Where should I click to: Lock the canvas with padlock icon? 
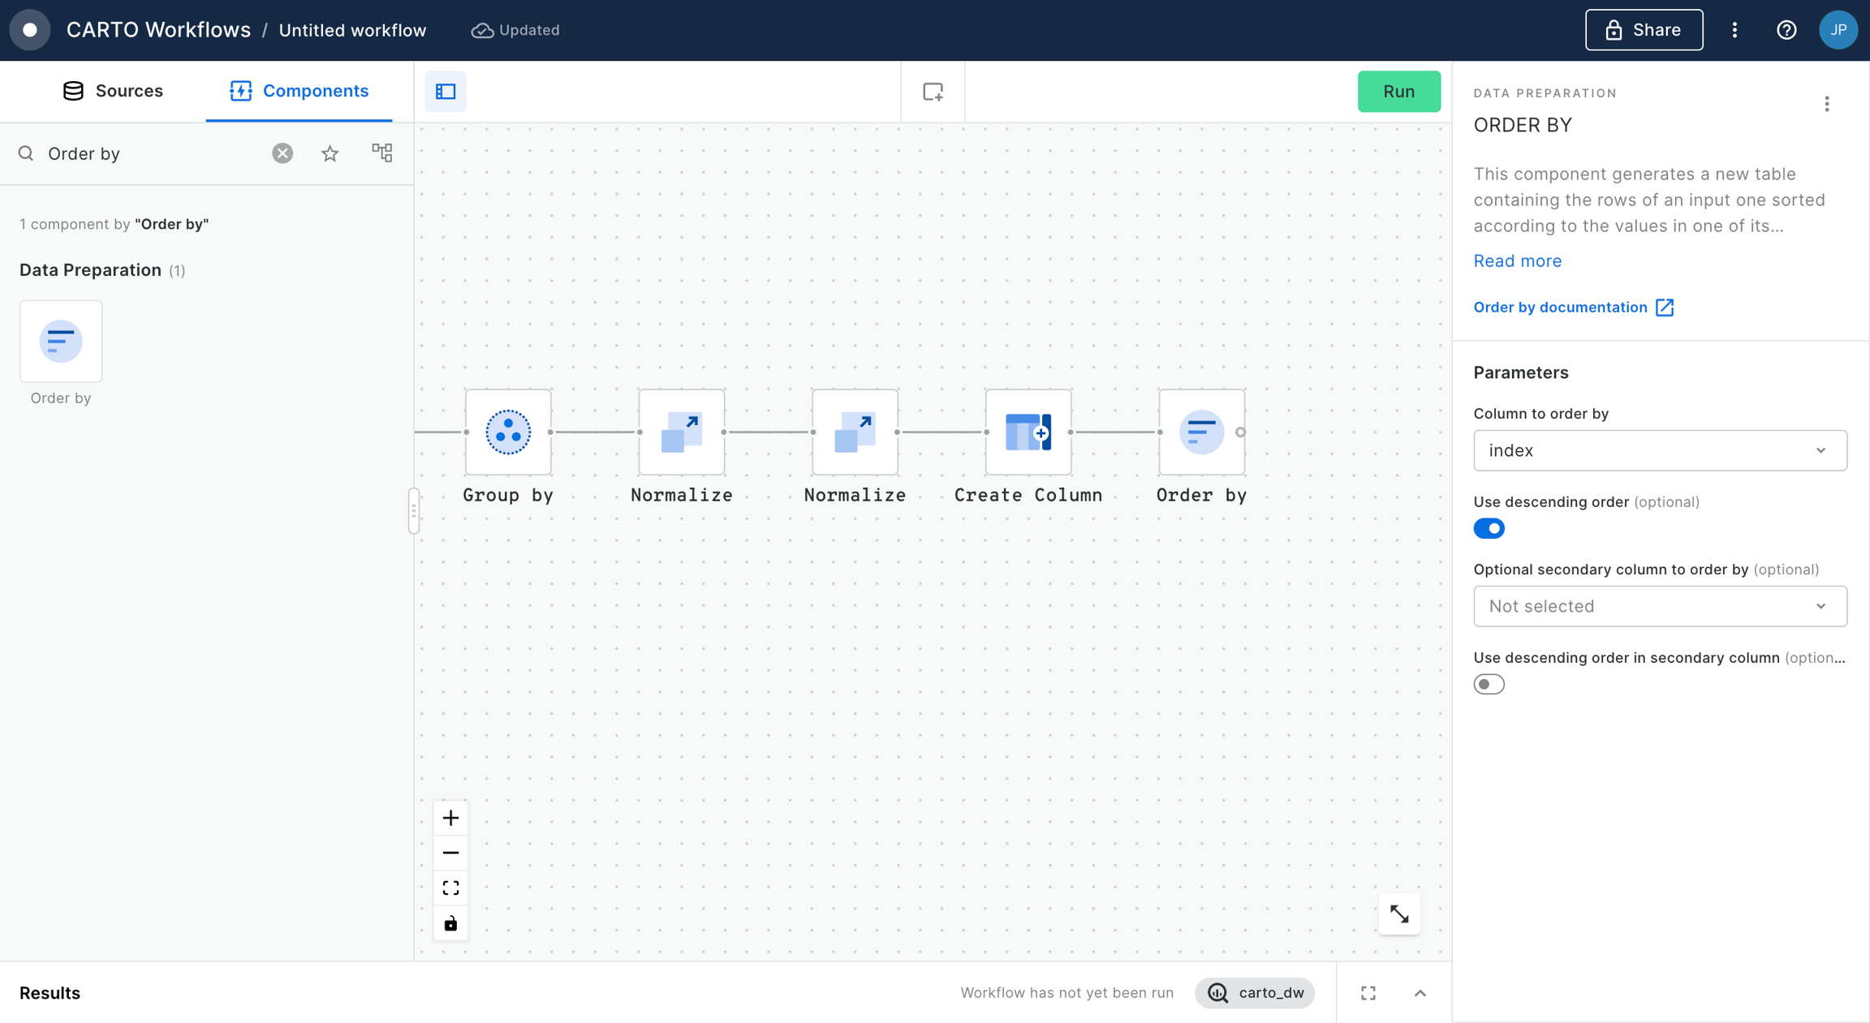click(x=450, y=923)
